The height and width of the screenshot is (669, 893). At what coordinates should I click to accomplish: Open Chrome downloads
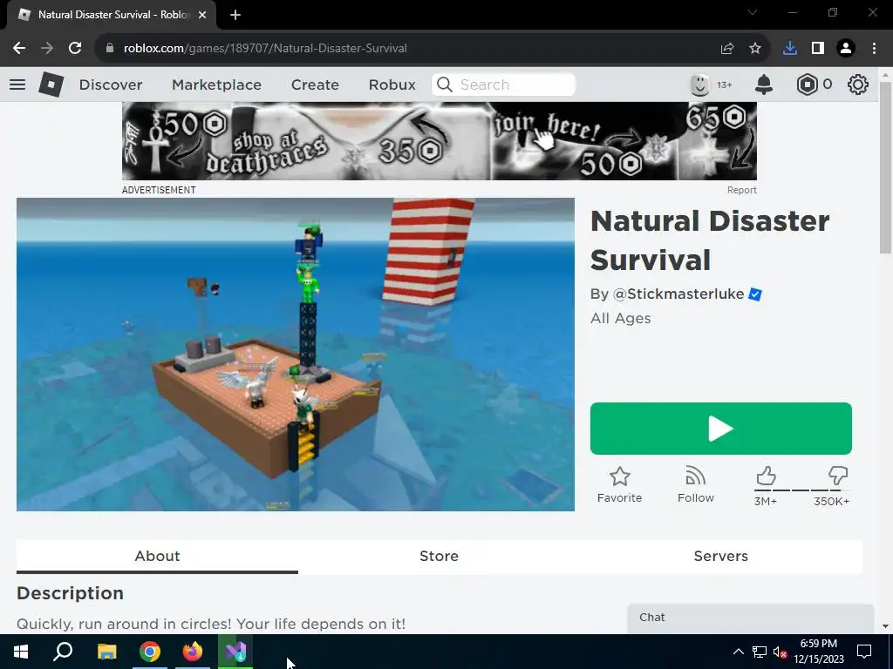click(x=790, y=49)
